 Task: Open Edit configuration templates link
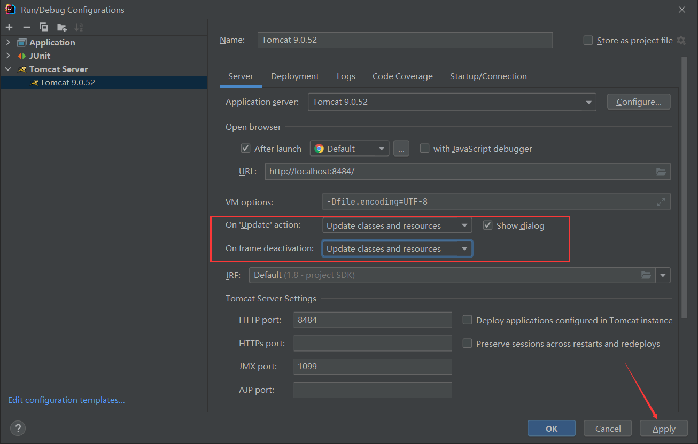coord(66,400)
